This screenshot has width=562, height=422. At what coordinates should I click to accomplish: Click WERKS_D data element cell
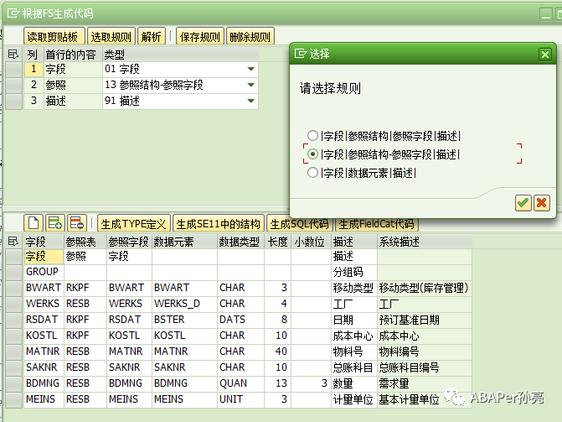tap(184, 304)
